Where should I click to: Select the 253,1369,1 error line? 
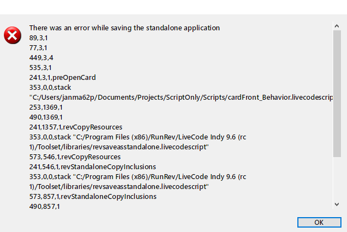tap(46, 107)
